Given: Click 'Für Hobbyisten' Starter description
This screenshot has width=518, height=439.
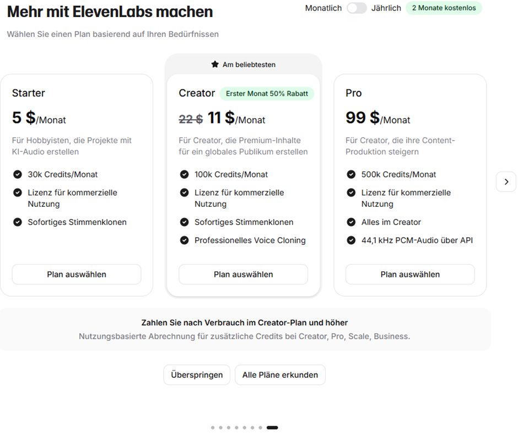Looking at the screenshot, I should 72,146.
